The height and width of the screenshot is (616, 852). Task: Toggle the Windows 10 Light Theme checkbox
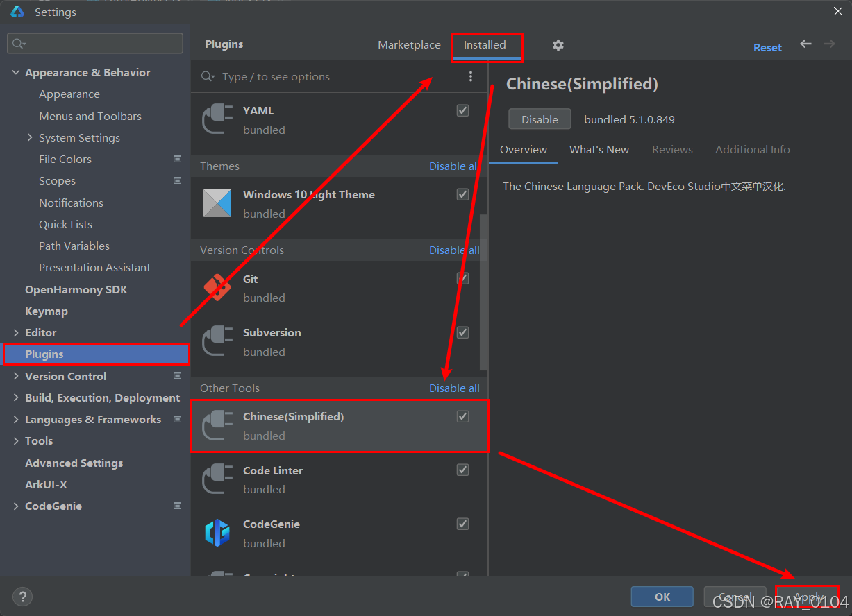point(462,194)
